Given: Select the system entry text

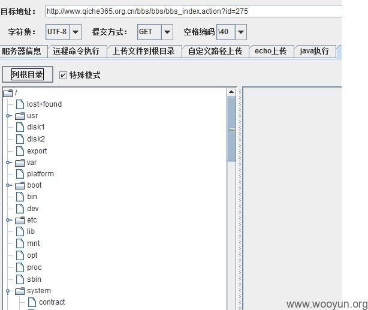Looking at the screenshot, I should point(39,291).
